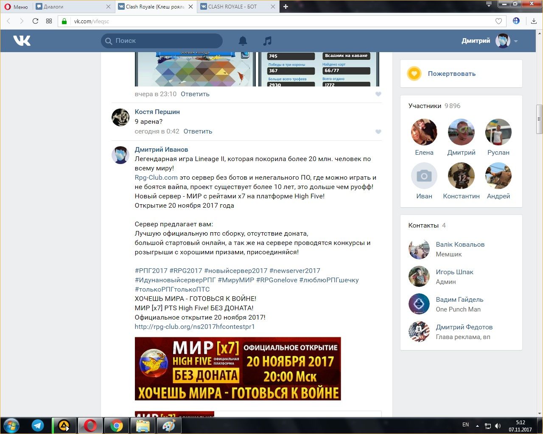The image size is (543, 434).
Task: Add page to bookmarks with heart icon
Action: (498, 21)
